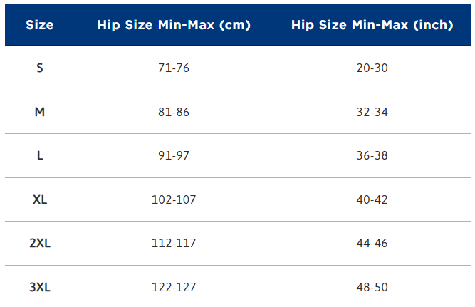
Task: Click the 91-97 cm cell
Action: click(x=173, y=155)
